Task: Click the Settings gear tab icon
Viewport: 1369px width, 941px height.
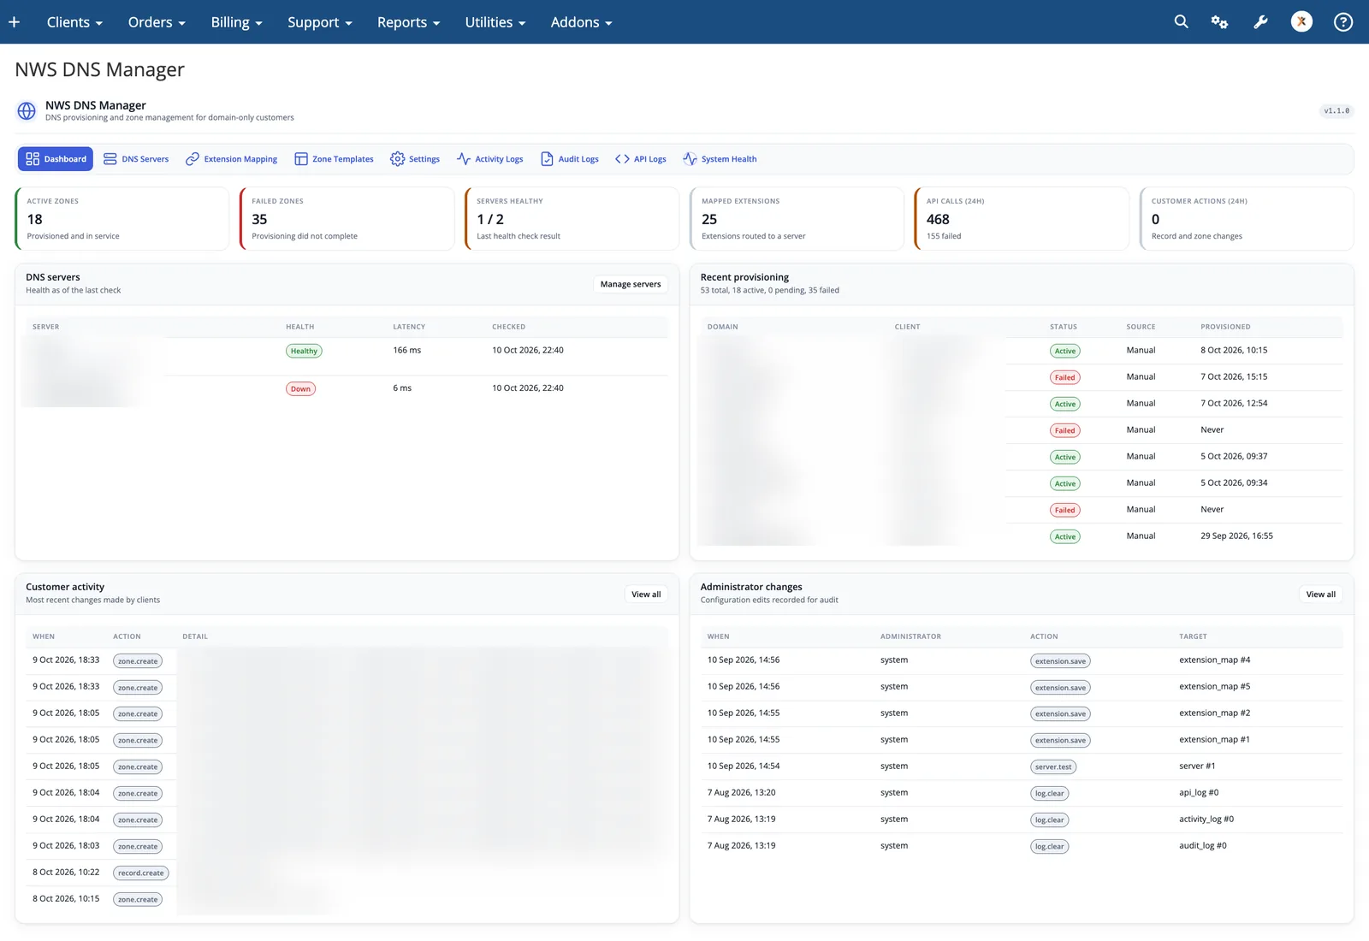Action: coord(397,159)
